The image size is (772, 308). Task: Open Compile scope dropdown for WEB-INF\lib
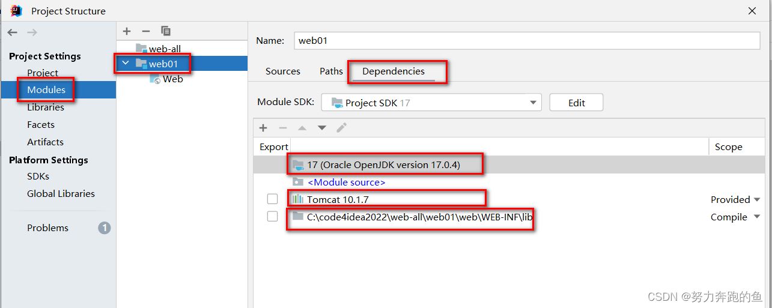757,217
